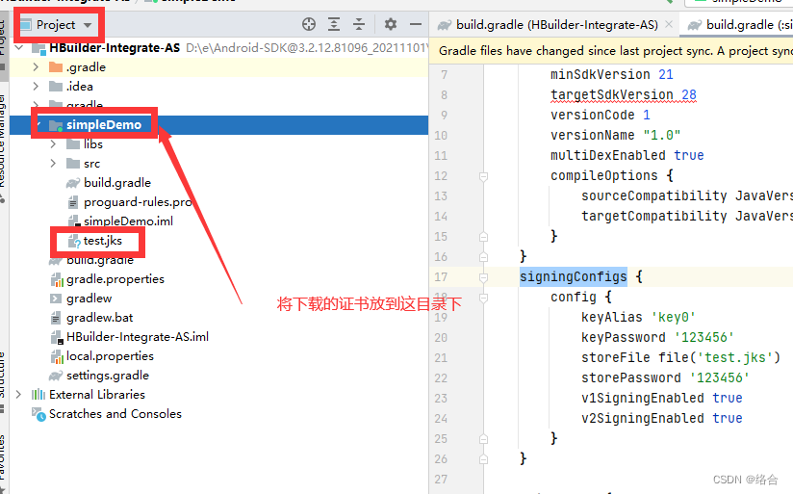Click the fold end marker on line 26

[x=483, y=459]
